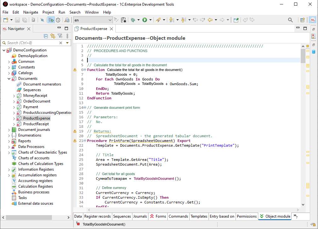Open the Navigator filter icon
This screenshot has width=318, height=229.
point(59,36)
